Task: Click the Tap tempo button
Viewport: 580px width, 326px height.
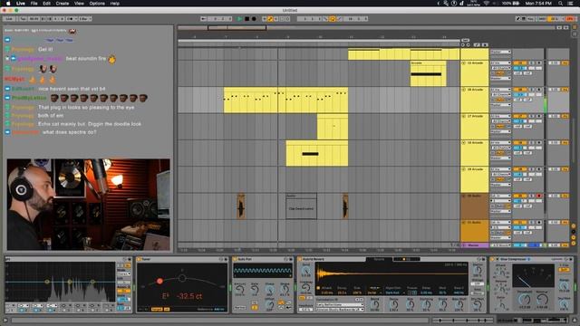Action: pos(23,18)
